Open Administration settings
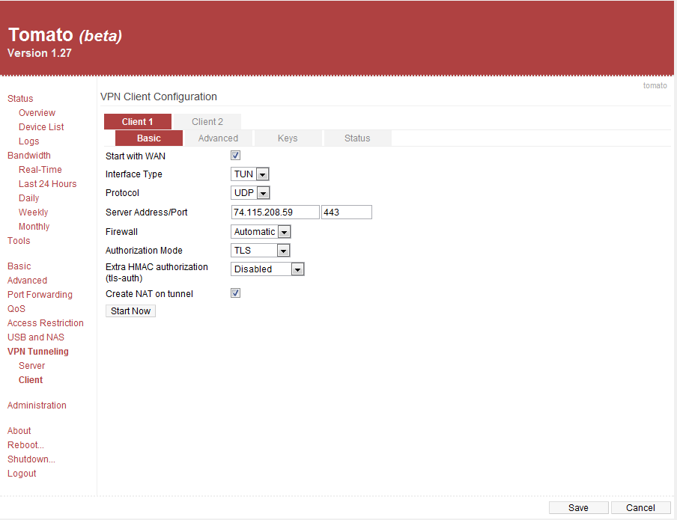677x520 pixels. (37, 406)
